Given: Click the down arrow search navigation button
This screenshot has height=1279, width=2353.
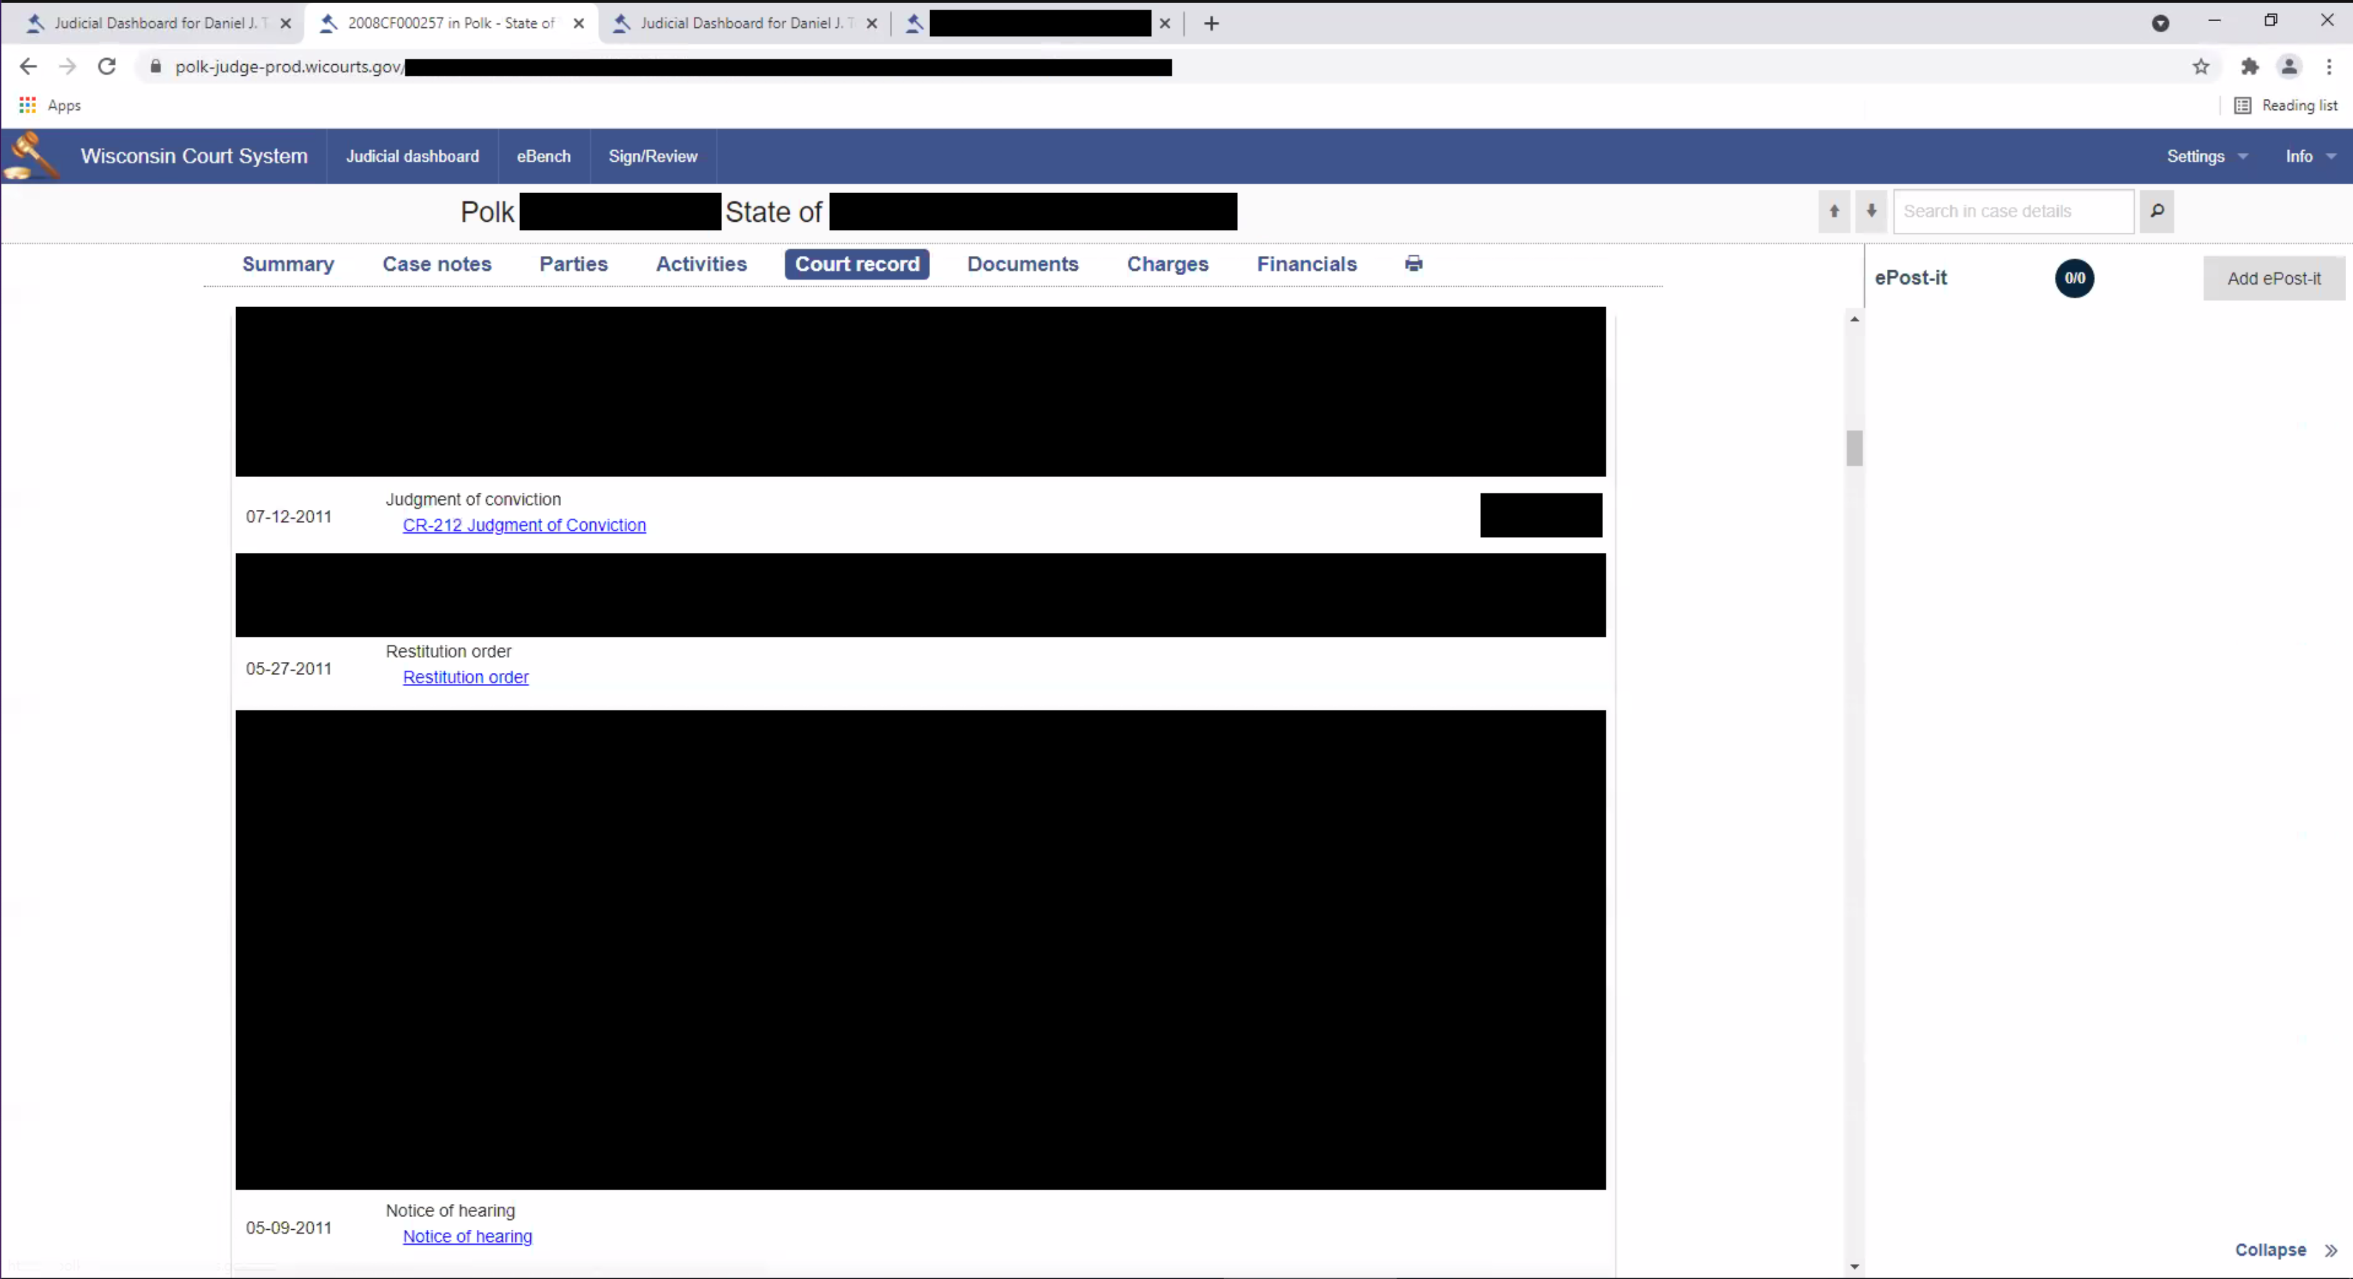Looking at the screenshot, I should (1871, 211).
